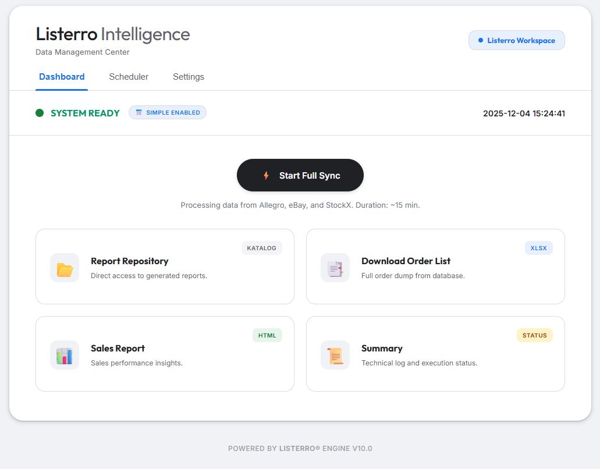Open the Settings tab
Screen dimensions: 600x469
coord(188,76)
